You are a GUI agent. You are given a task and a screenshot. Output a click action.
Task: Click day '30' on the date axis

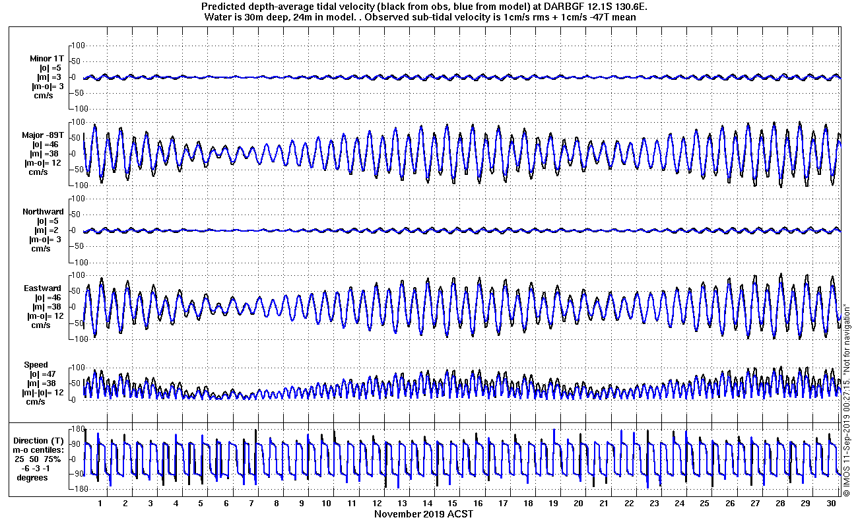click(x=830, y=503)
